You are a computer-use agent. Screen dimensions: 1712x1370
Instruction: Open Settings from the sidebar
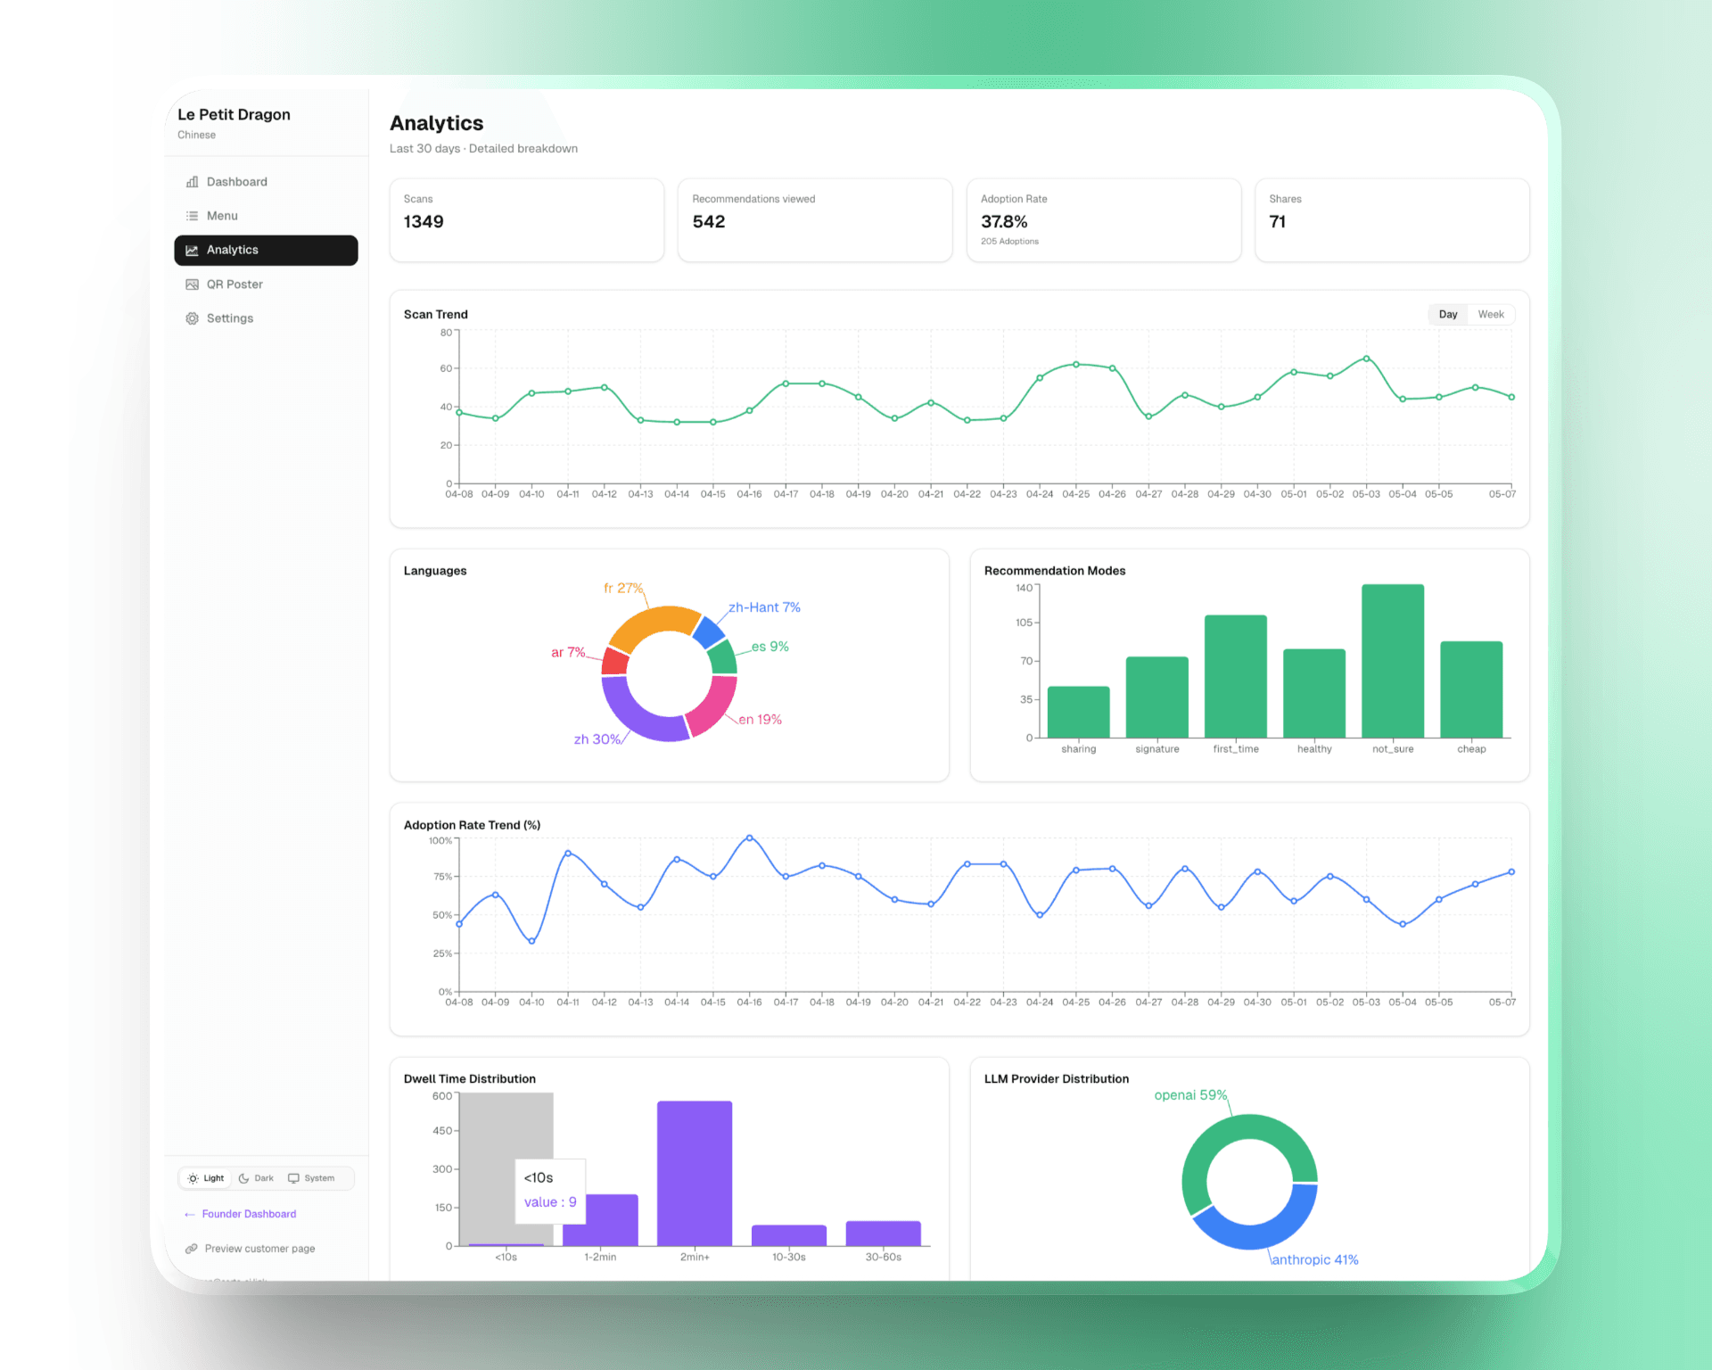(x=266, y=318)
